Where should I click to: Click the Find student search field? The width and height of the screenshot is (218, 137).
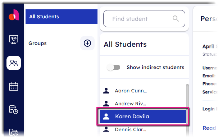click(x=144, y=19)
